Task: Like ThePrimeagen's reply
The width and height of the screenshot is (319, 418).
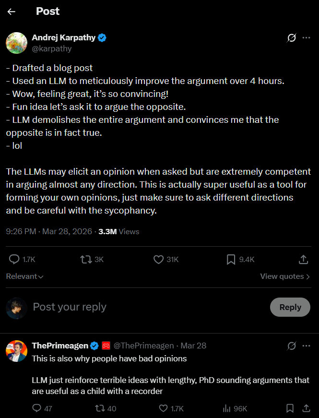Action: [163, 408]
